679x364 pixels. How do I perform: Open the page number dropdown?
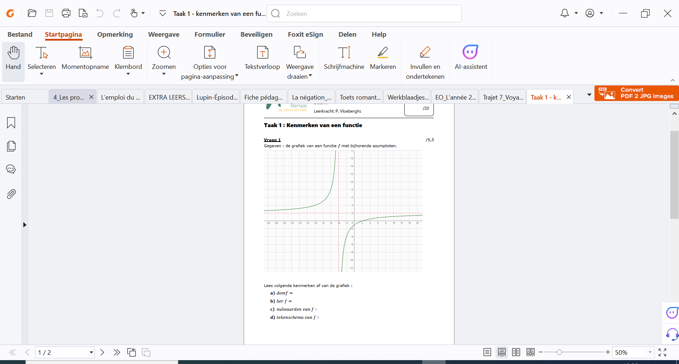(x=91, y=352)
